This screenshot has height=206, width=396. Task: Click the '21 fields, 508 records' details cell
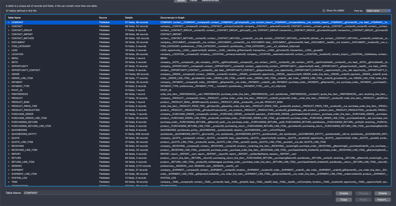tap(137, 134)
